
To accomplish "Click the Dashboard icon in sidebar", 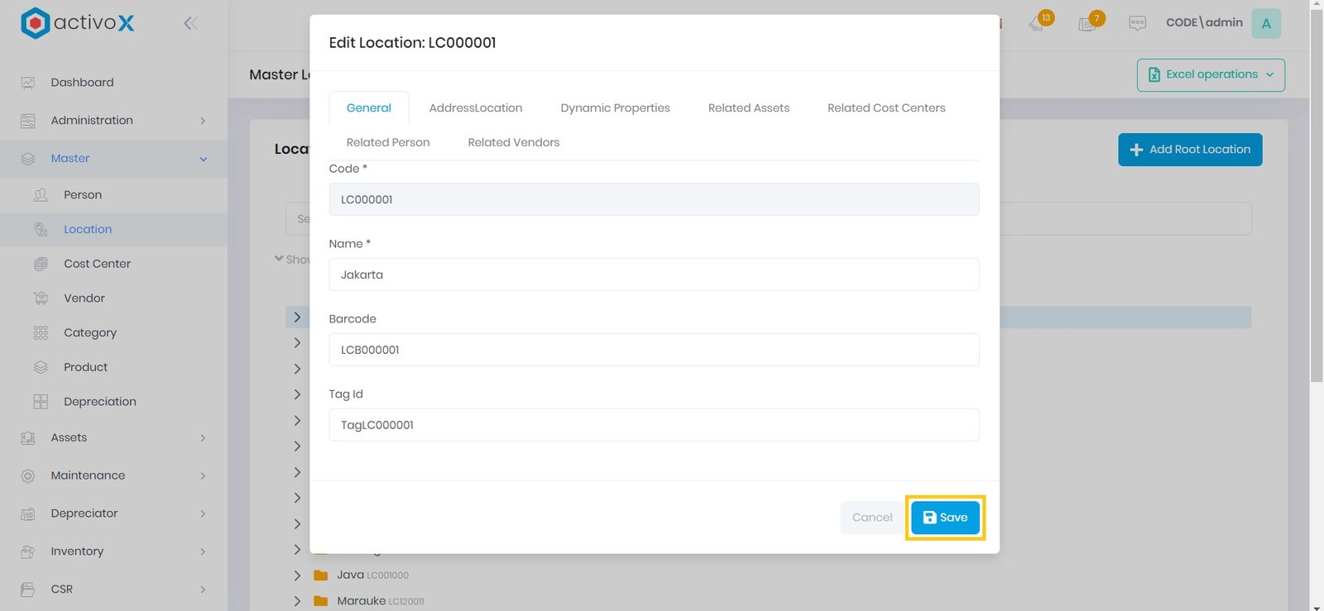I will click(28, 83).
